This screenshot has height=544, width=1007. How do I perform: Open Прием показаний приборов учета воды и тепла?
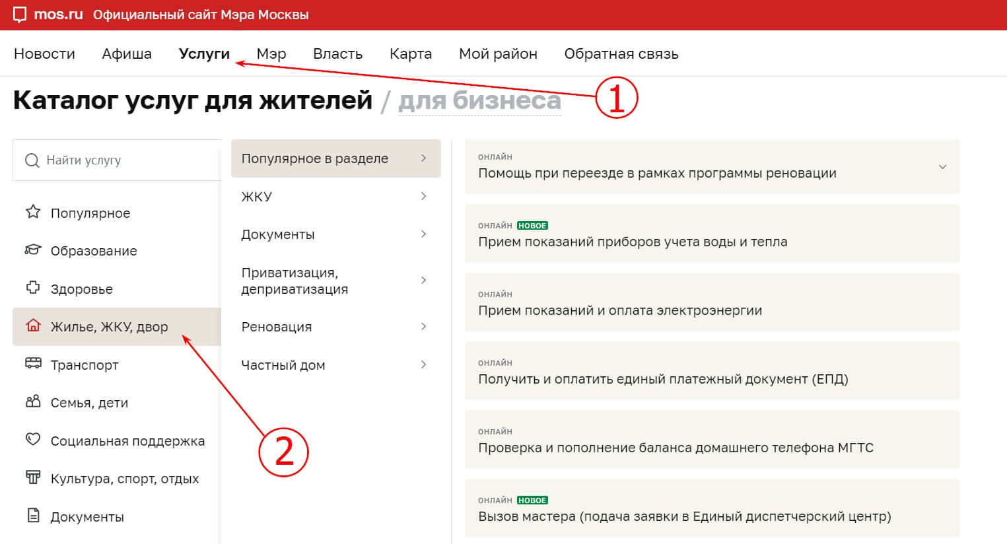[x=712, y=233]
